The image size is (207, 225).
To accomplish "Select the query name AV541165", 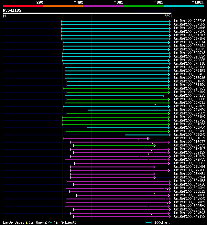I will click(12, 10).
